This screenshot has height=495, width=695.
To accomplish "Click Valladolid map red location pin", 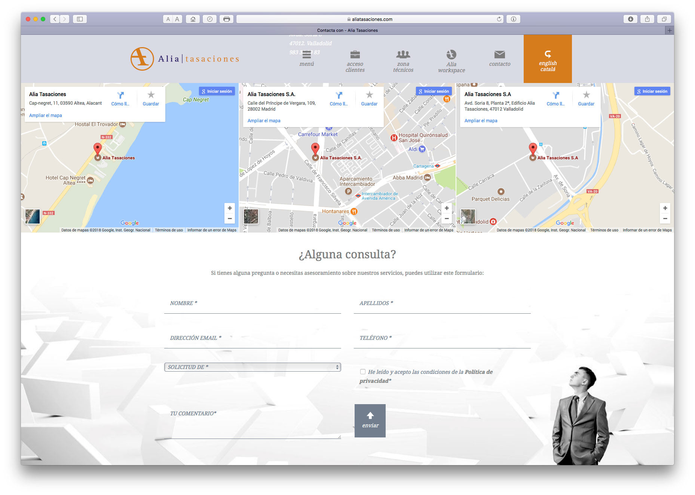I will pos(533,149).
